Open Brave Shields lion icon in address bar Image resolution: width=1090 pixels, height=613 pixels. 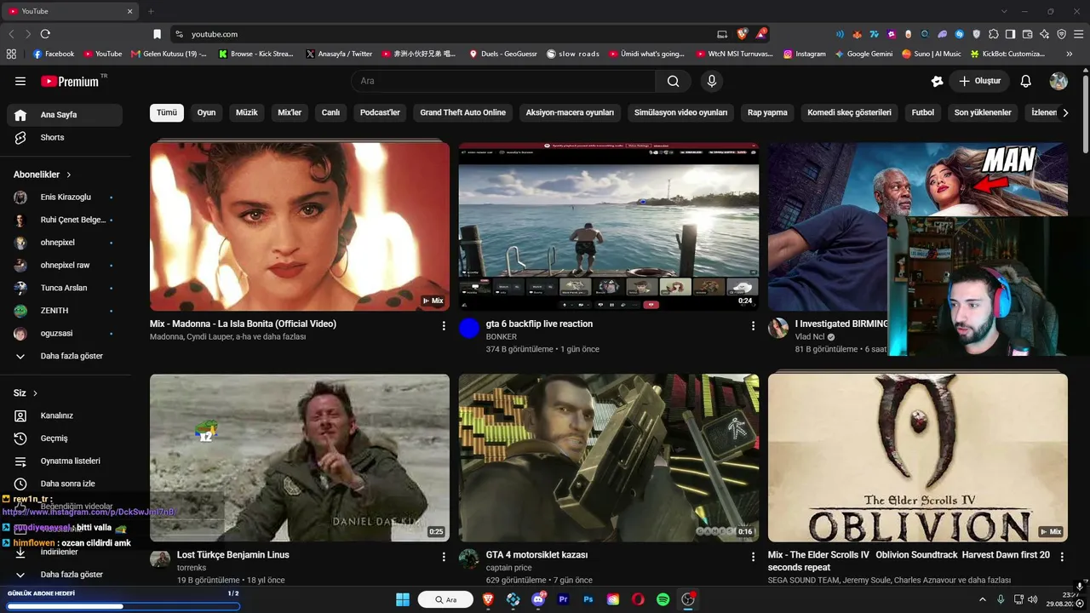pos(743,34)
